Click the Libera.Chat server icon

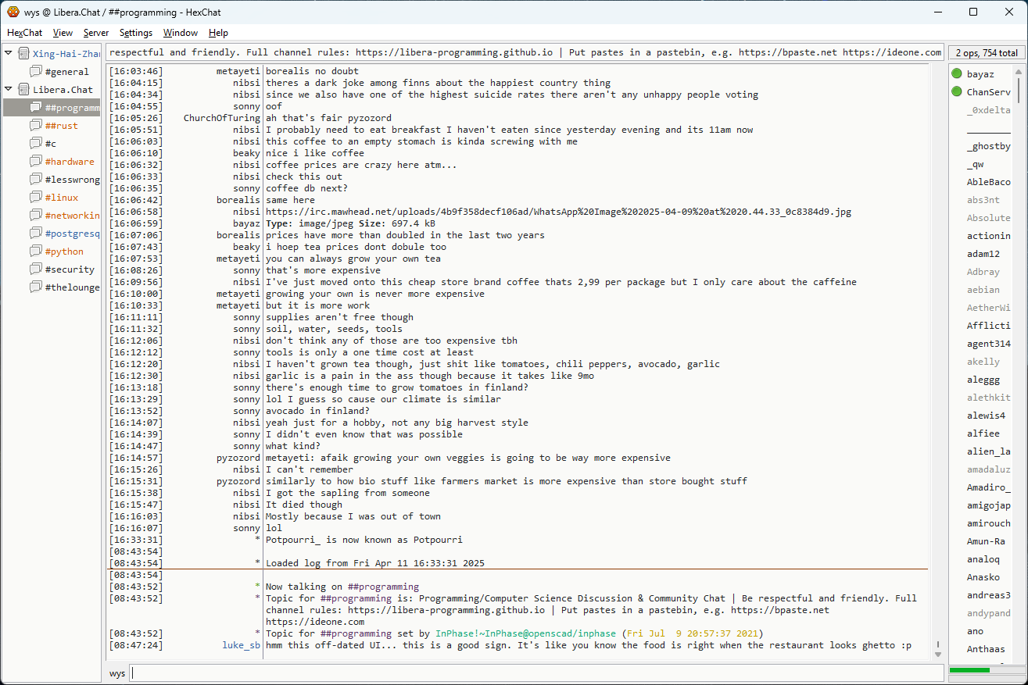pos(23,90)
